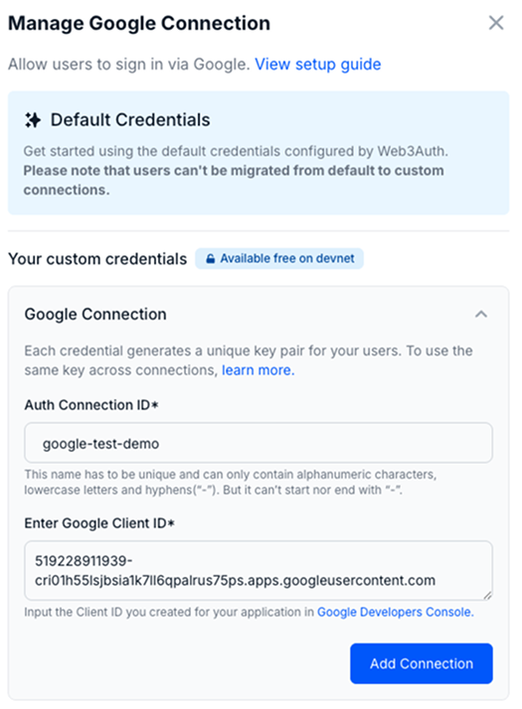Click the lock icon in devnet badge
The image size is (522, 709).
[210, 258]
